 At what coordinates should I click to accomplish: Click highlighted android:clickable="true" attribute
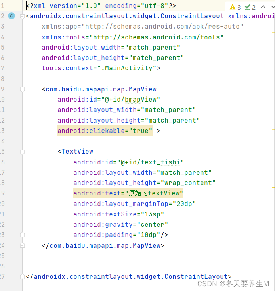tap(105, 131)
